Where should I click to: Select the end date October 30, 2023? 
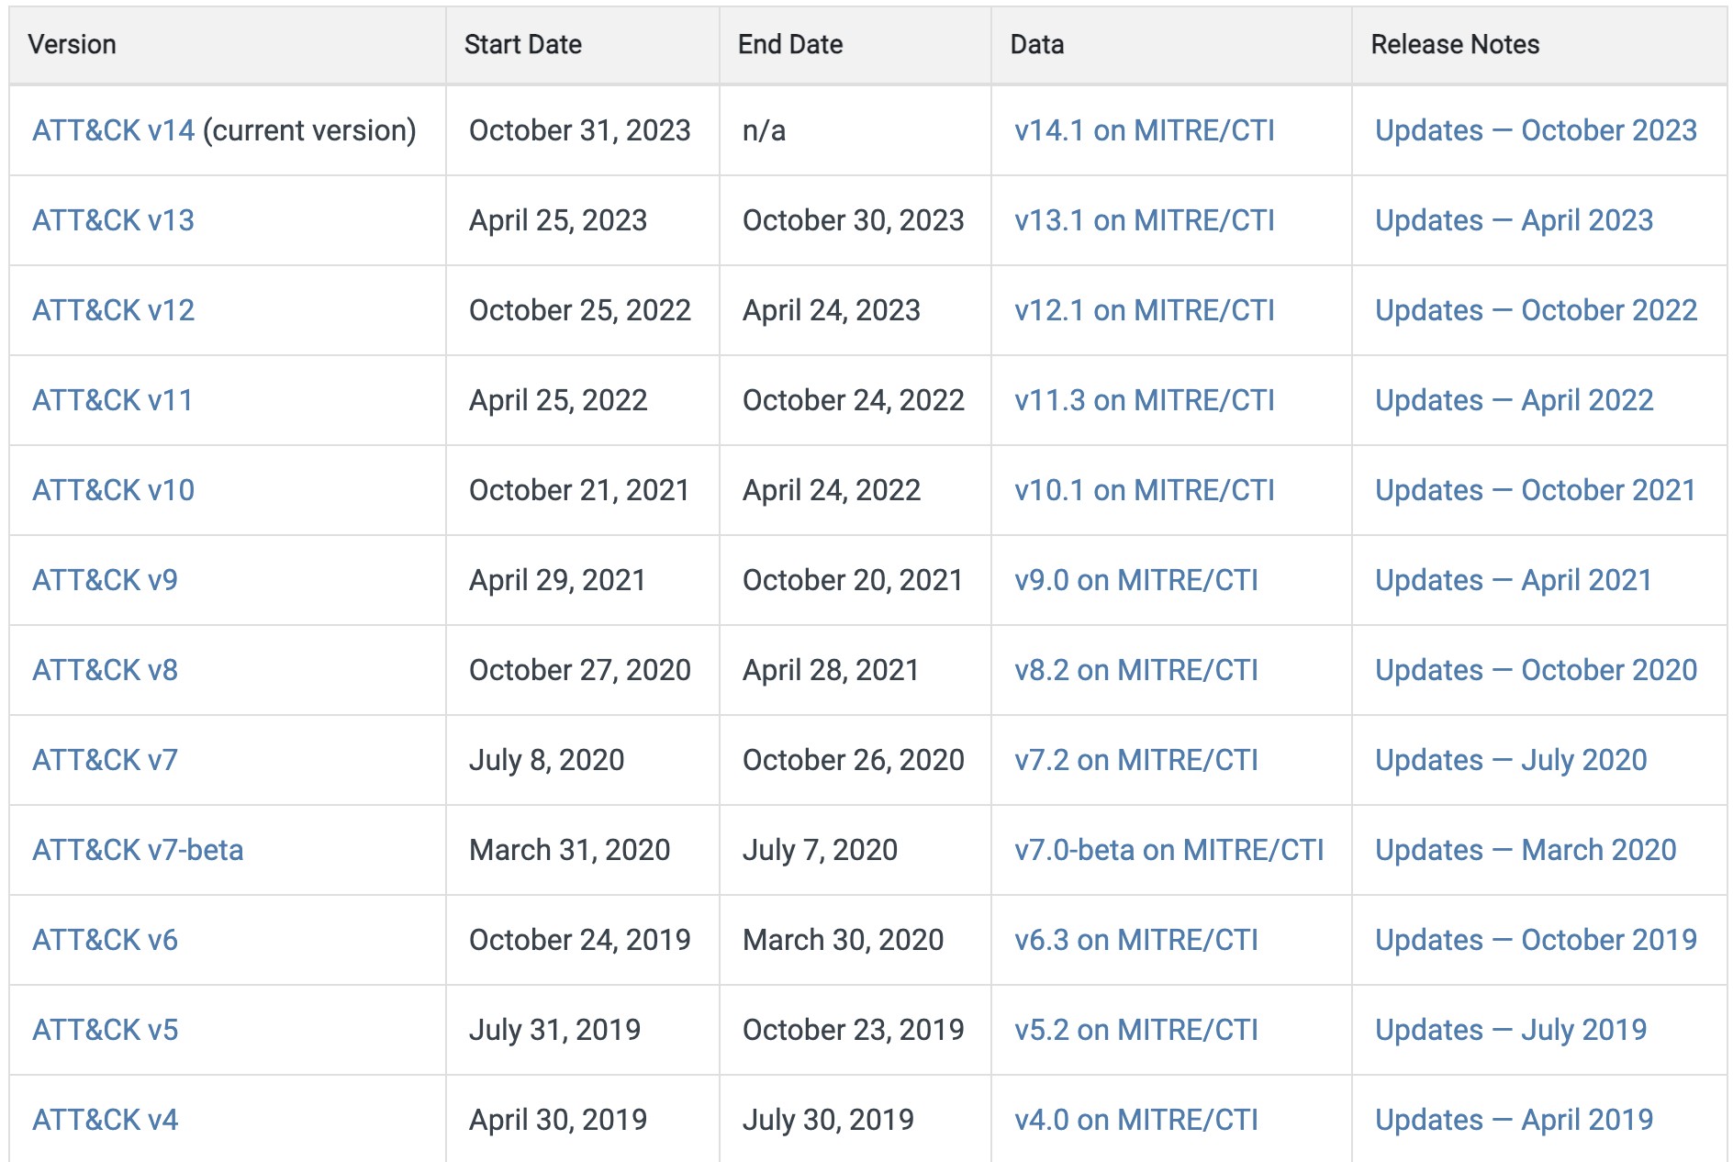pos(854,220)
